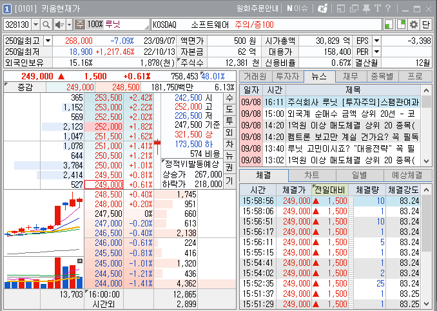
Task: Select the 체결 tab
Action: pos(264,175)
